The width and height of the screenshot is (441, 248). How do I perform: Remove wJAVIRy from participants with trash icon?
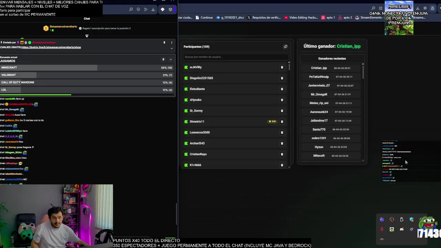(282, 67)
